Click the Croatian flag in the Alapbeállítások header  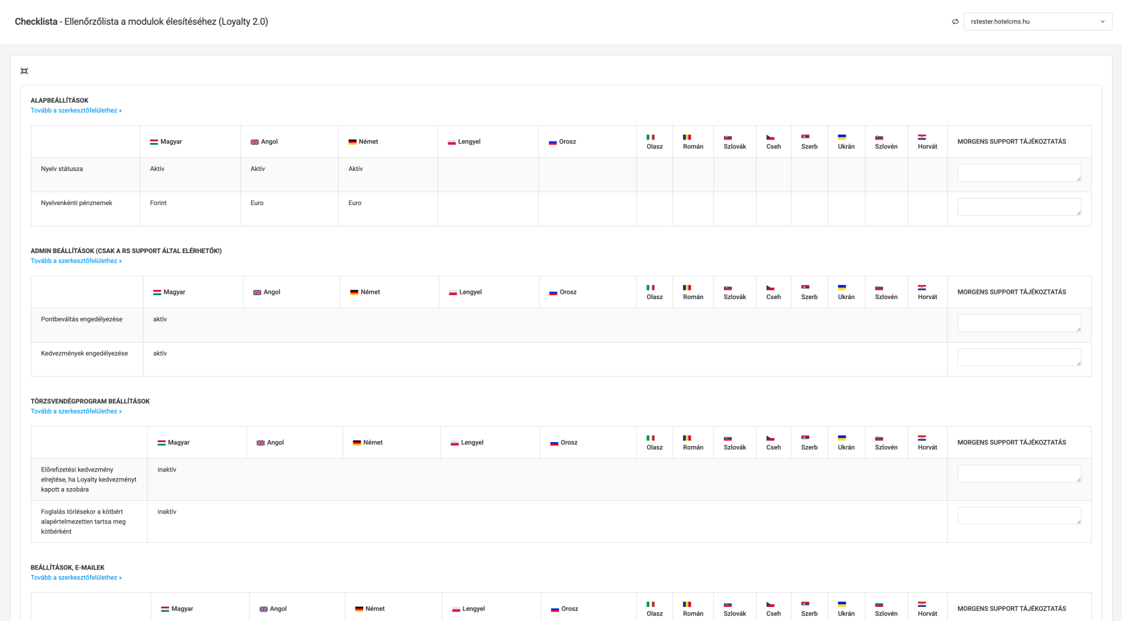pyautogui.click(x=922, y=138)
